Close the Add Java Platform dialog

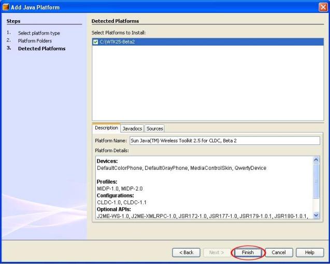click(323, 7)
